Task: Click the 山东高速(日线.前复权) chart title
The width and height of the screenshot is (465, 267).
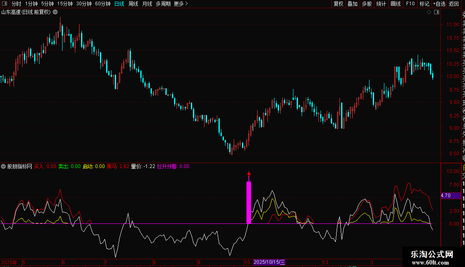Action: pyautogui.click(x=26, y=12)
